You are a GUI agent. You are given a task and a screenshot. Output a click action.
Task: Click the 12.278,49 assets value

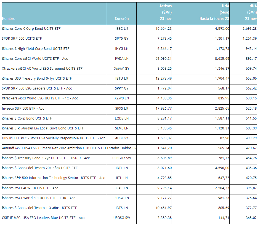[164, 78]
